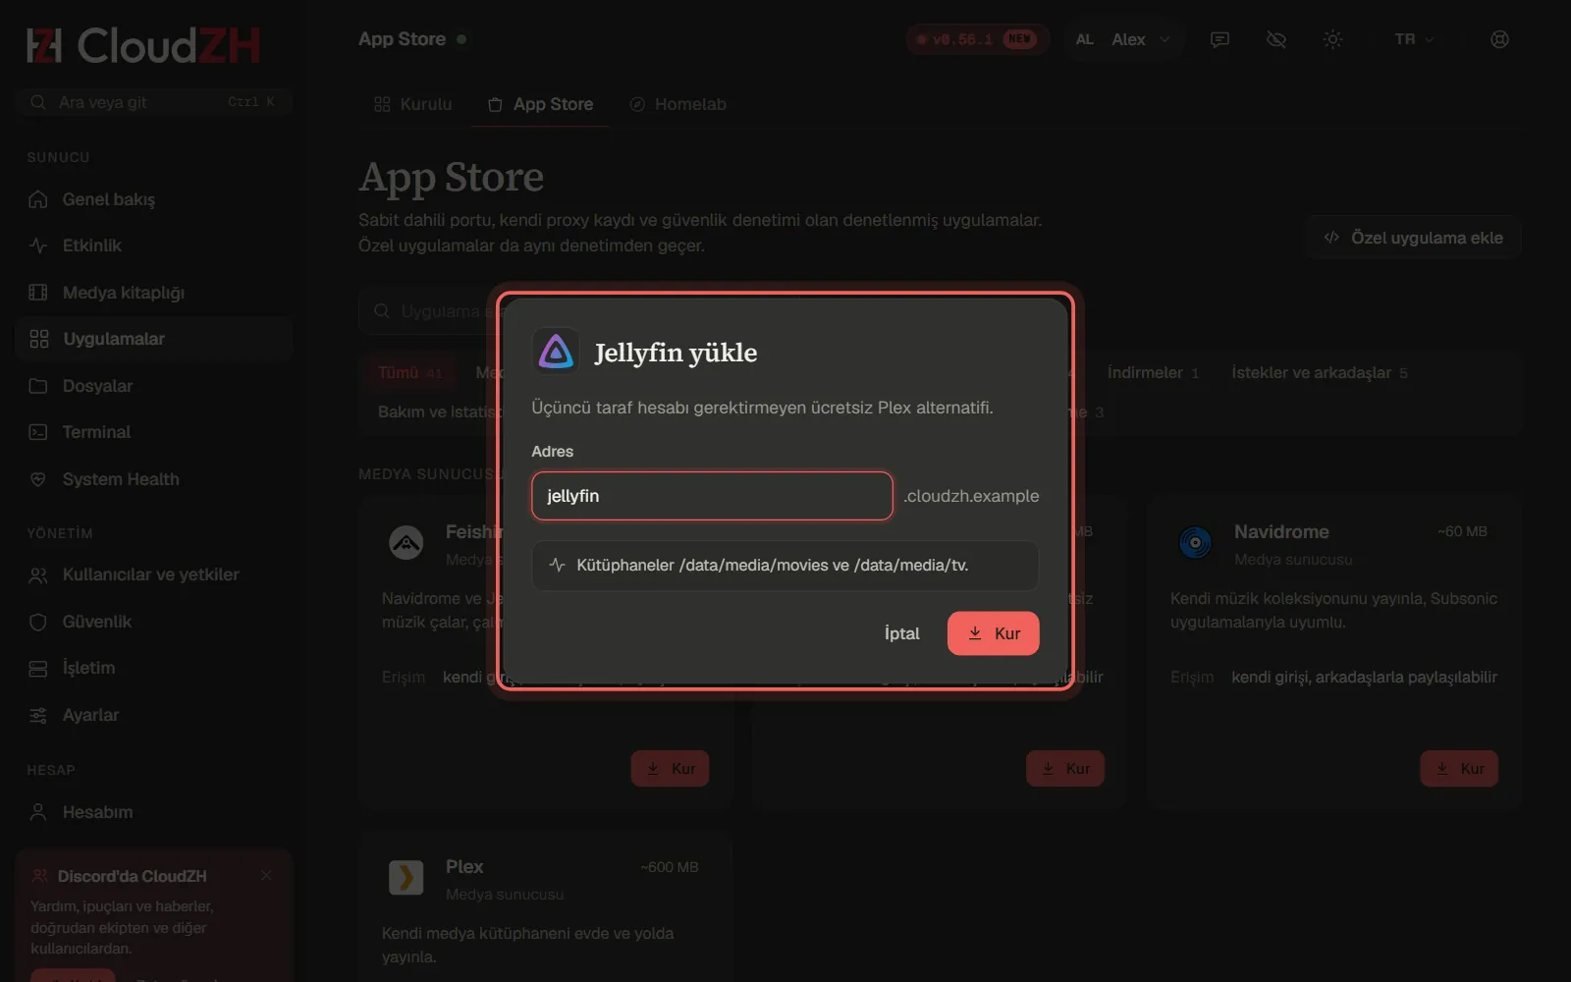Open the TR language dropdown

tap(1414, 39)
